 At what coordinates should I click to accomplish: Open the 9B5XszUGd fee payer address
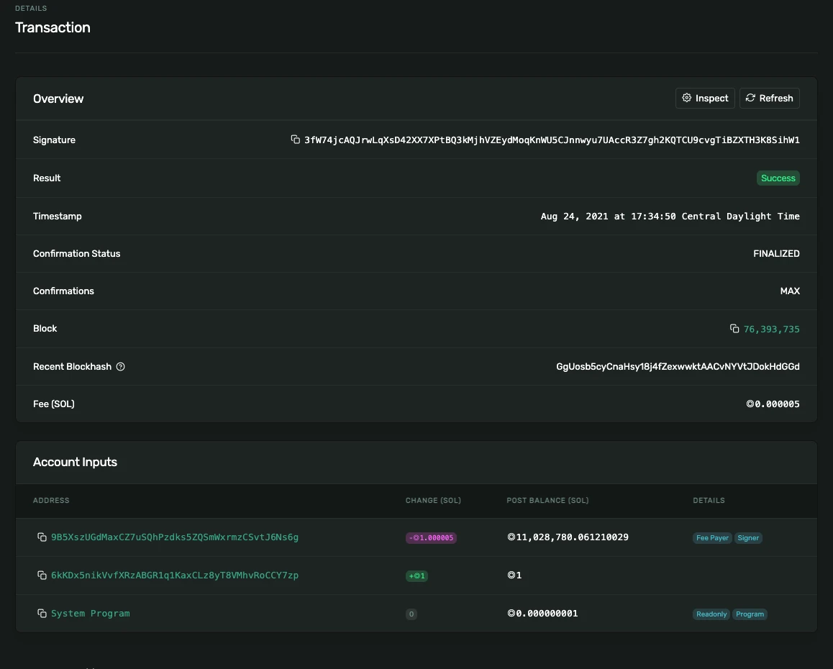(175, 537)
